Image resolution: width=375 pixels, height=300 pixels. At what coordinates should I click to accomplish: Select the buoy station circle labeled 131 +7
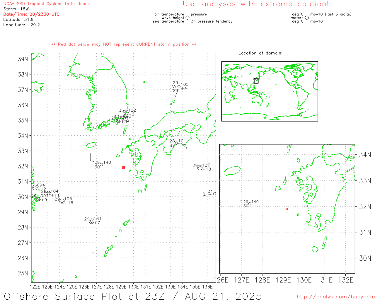tap(92, 221)
